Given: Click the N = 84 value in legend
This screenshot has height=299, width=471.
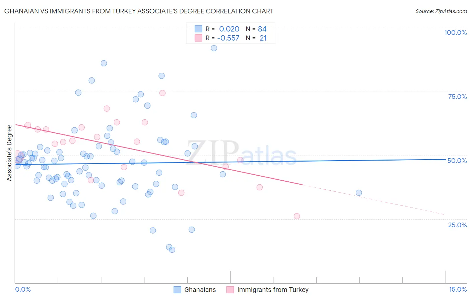Looking at the screenshot, I should click(256, 29).
